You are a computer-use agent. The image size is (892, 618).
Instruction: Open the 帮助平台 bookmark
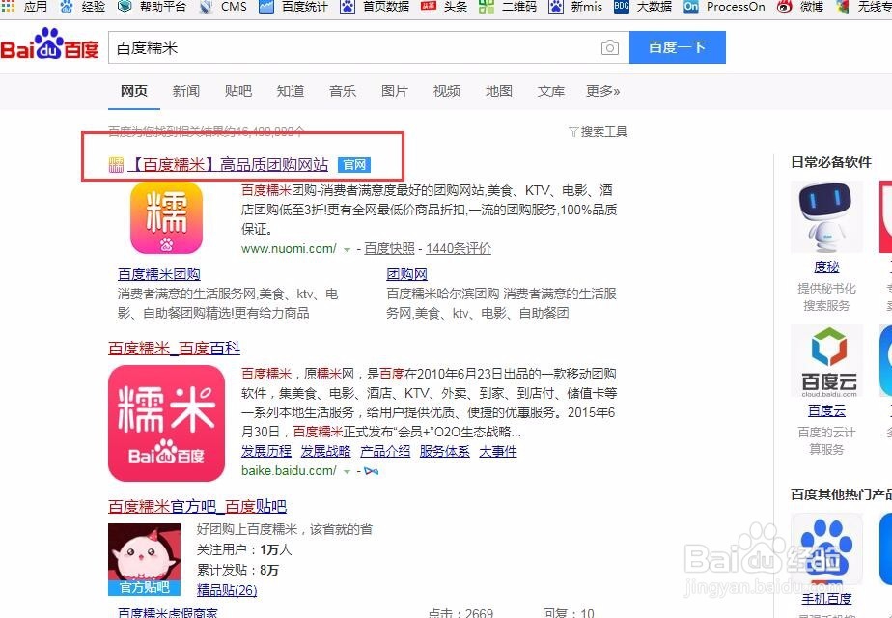[x=153, y=6]
